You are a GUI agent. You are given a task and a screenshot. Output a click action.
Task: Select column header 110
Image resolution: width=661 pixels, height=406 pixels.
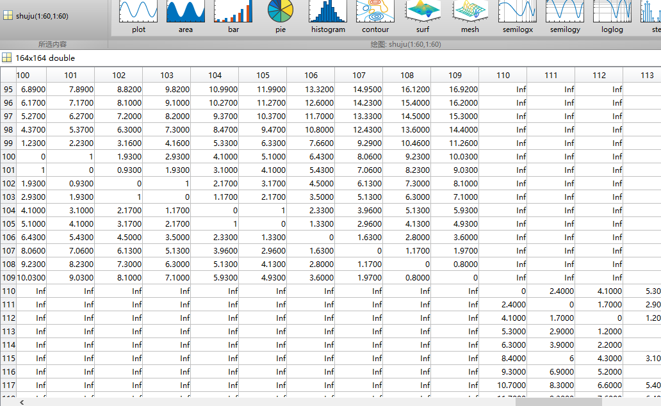click(x=503, y=76)
